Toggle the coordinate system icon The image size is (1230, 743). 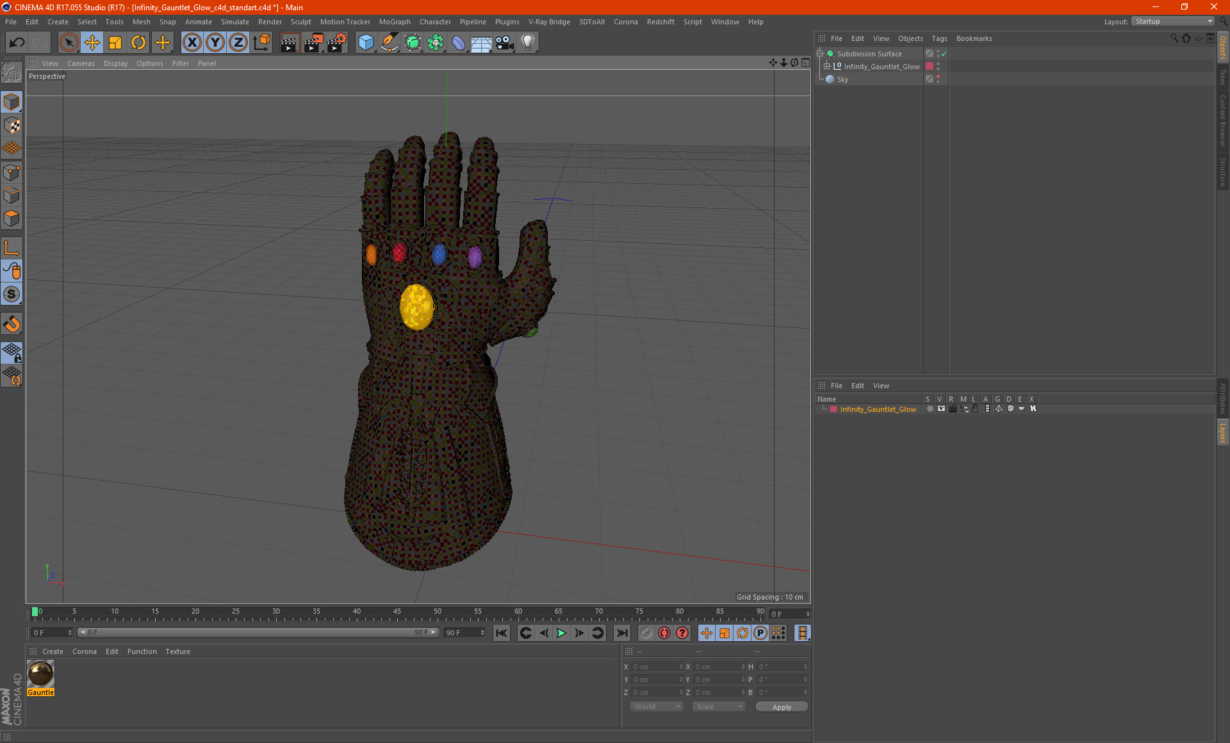tap(261, 42)
